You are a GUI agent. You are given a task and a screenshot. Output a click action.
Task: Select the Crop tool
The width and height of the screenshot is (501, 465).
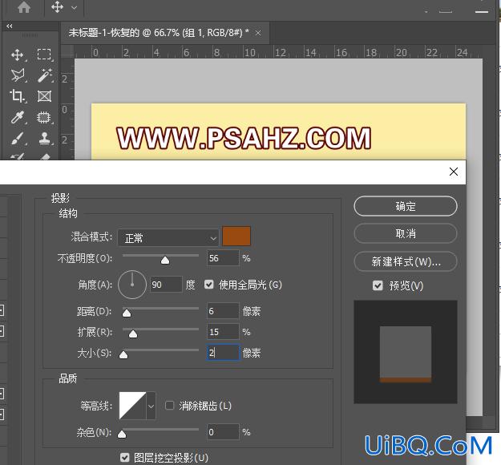18,96
